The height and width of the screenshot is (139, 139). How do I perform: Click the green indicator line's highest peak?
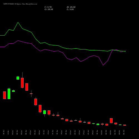click(x=18, y=22)
